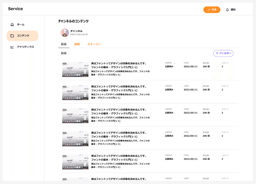
Task: Click the チャンネル name link
Action: click(x=76, y=31)
